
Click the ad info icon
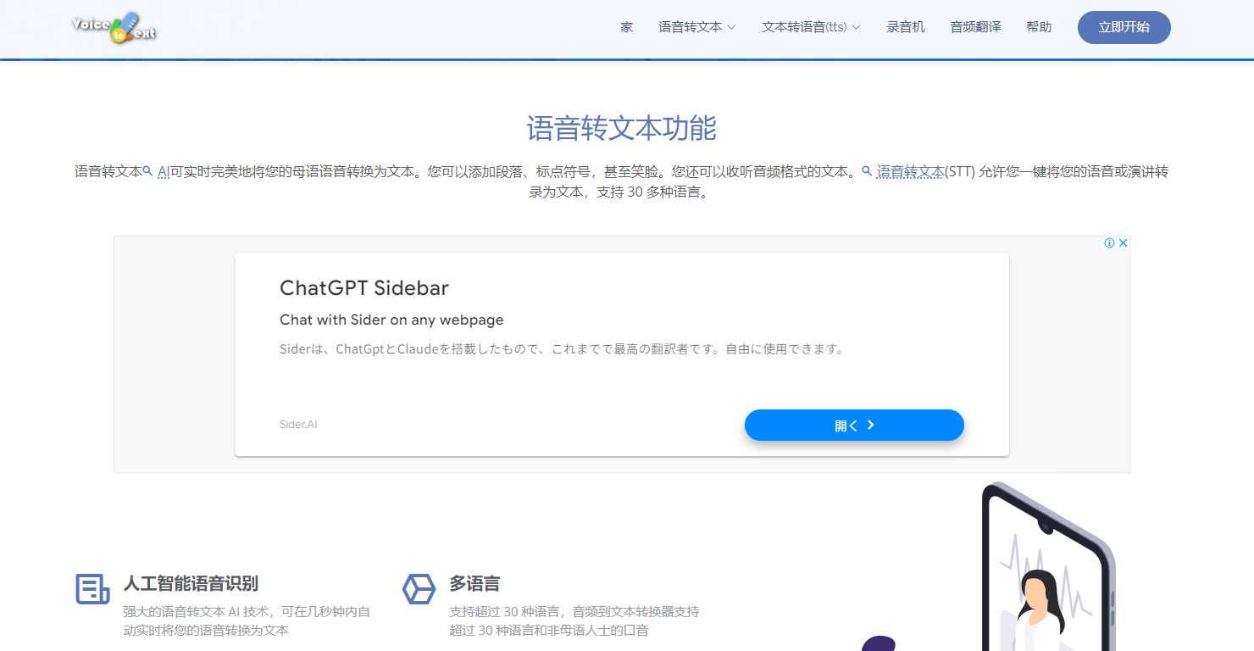coord(1109,243)
